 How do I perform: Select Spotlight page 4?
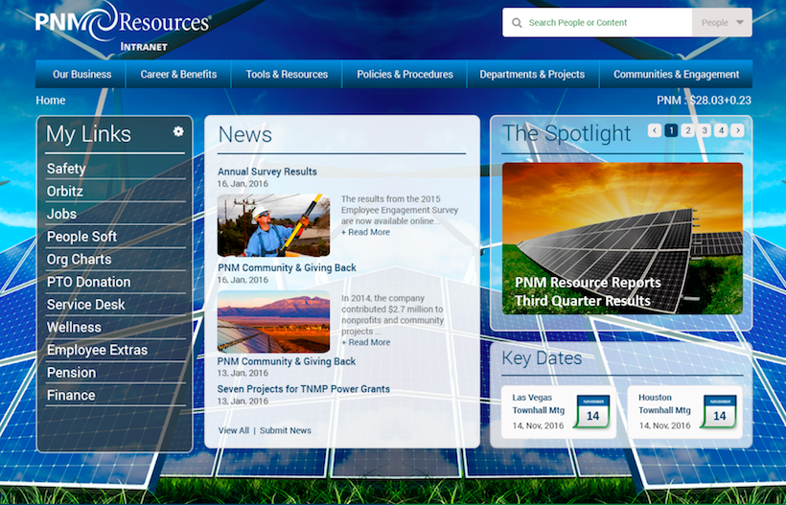[x=721, y=130]
